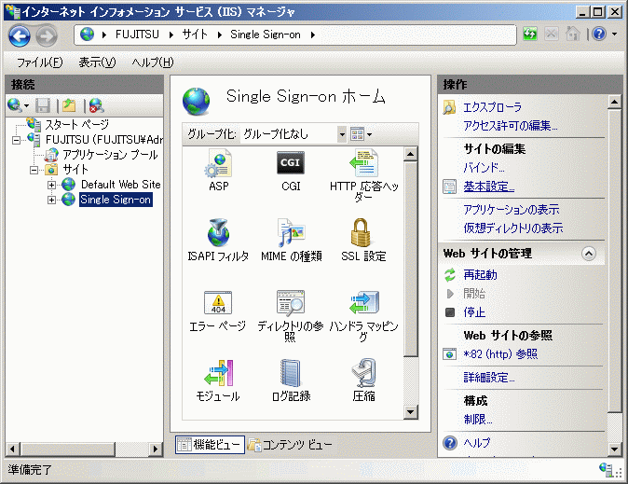Open the 圧縮 compression icon
Viewport: 628px width, 484px height.
[x=363, y=373]
